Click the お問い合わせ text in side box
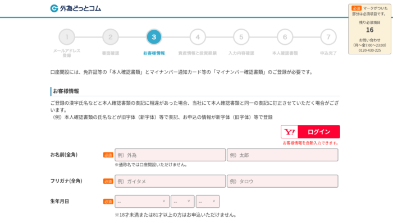 (369, 40)
